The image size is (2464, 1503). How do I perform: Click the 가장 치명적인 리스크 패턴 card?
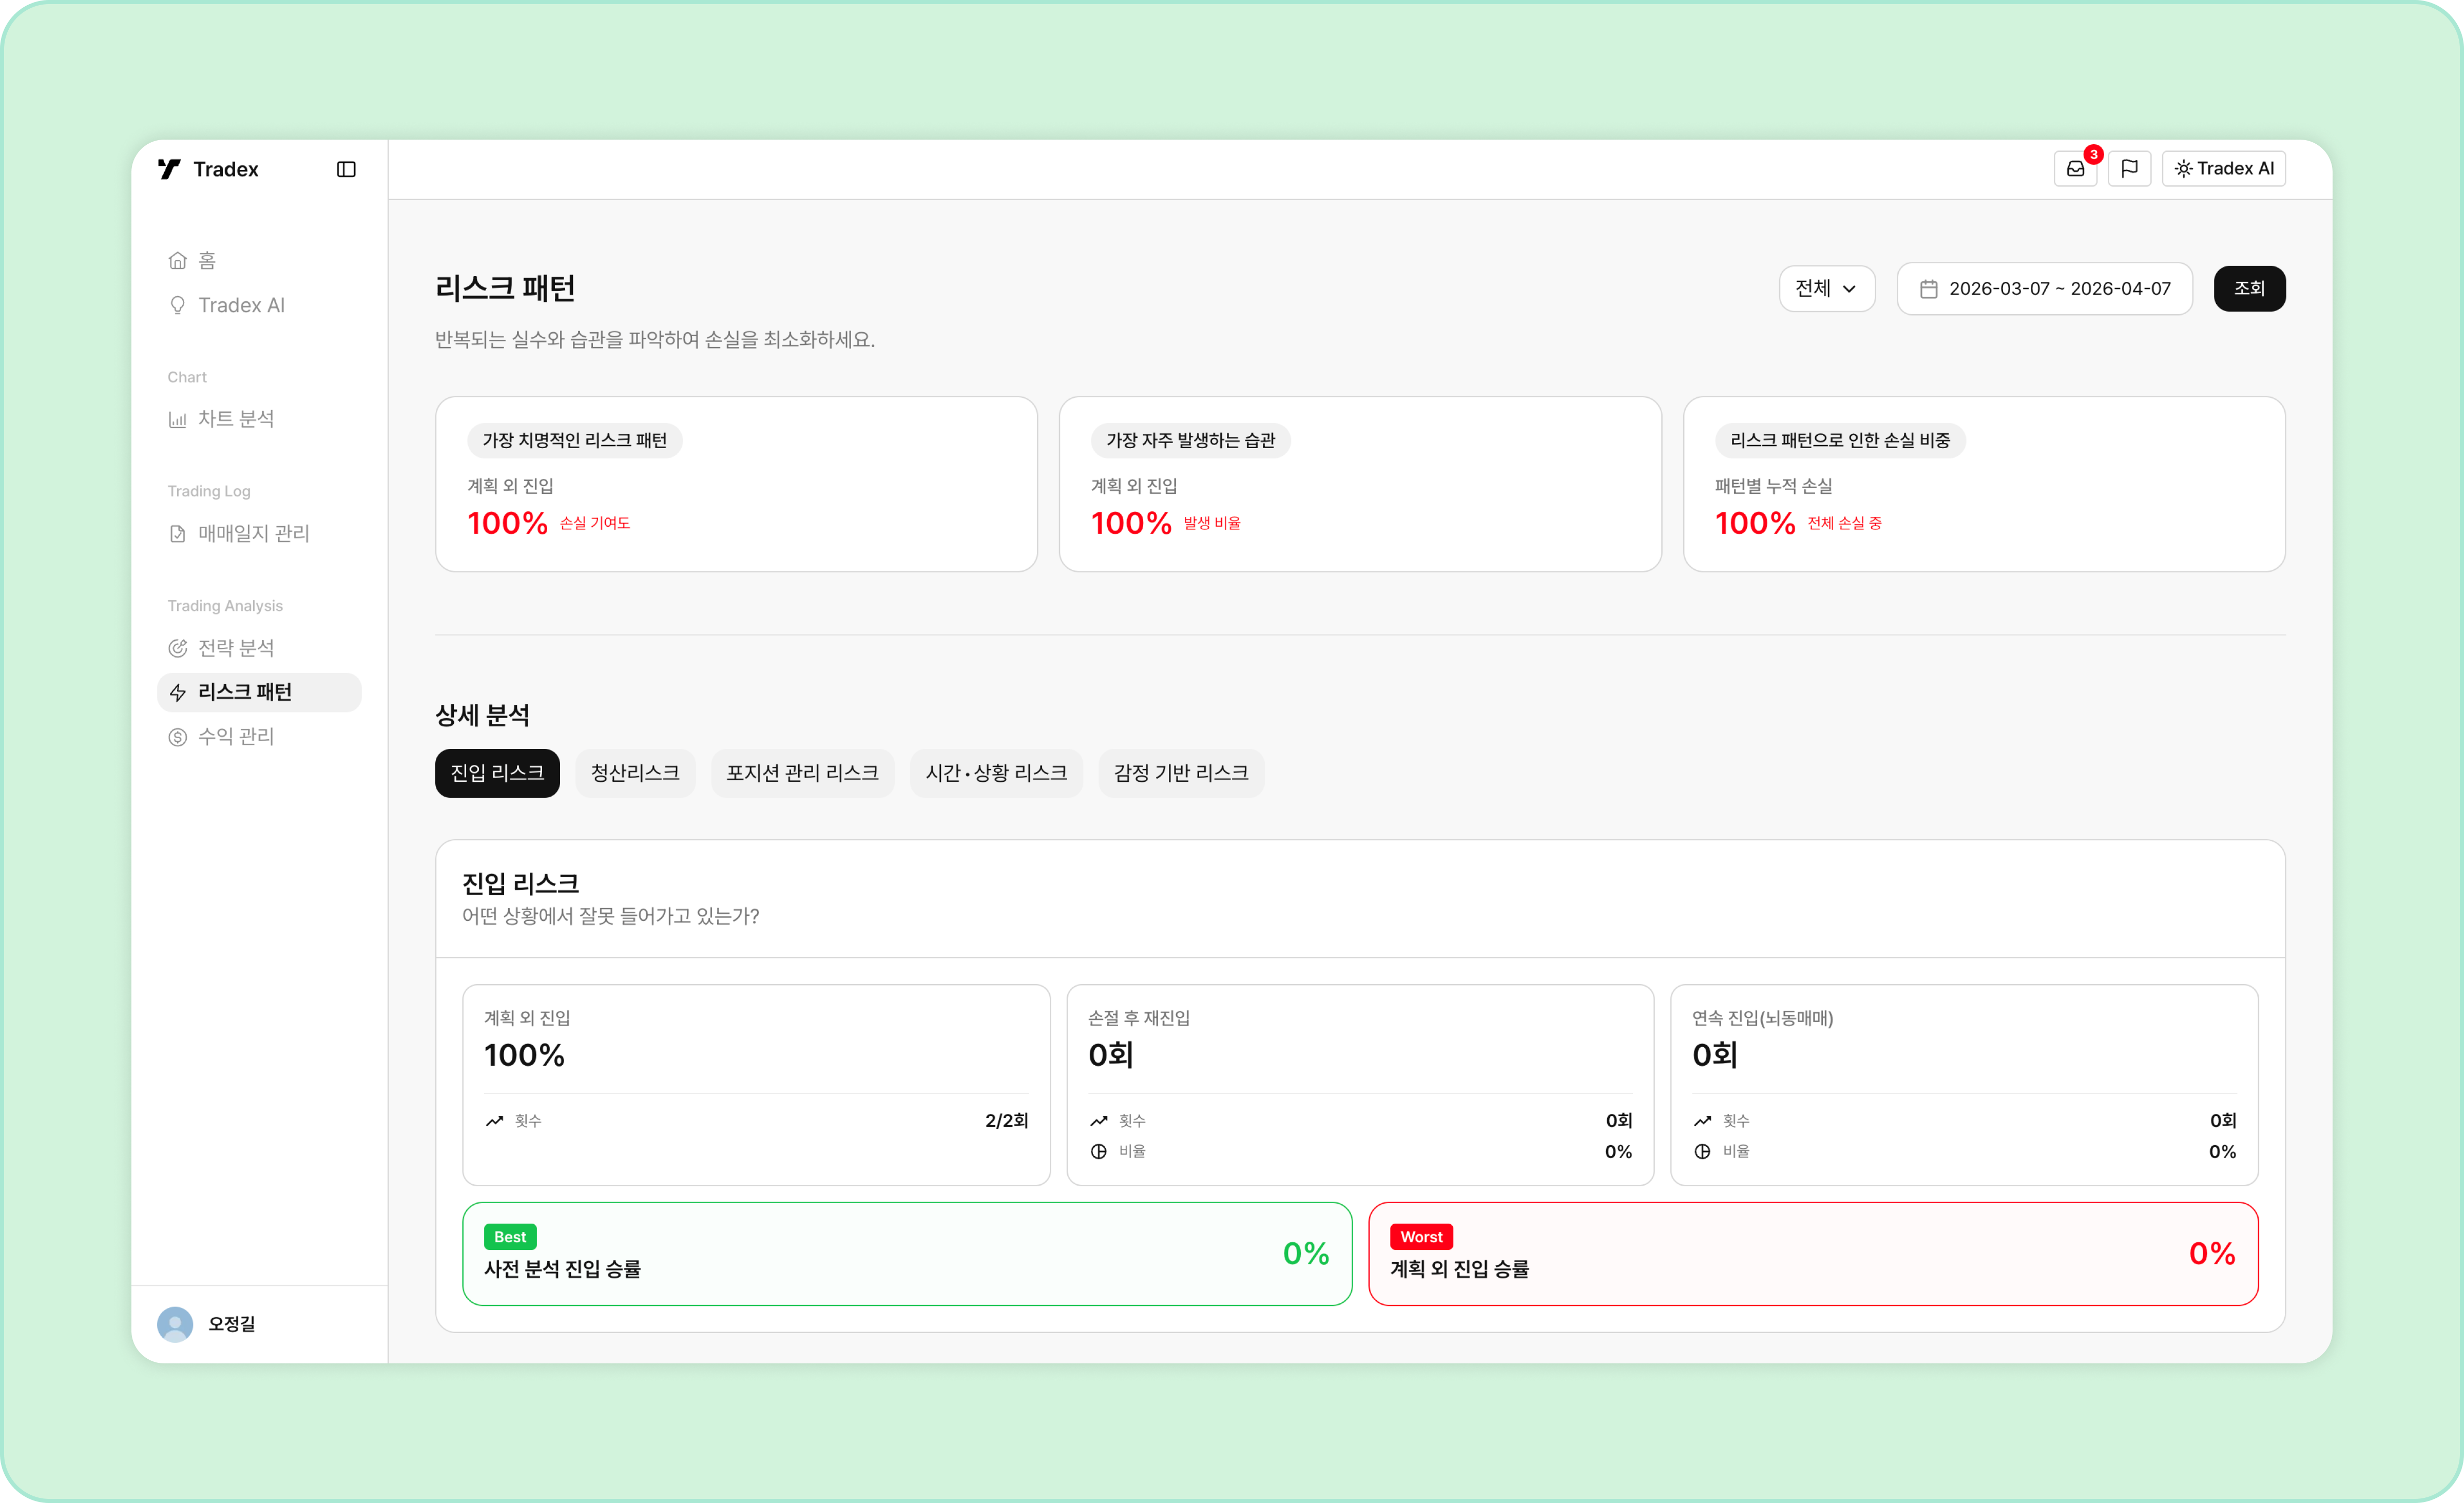click(736, 484)
